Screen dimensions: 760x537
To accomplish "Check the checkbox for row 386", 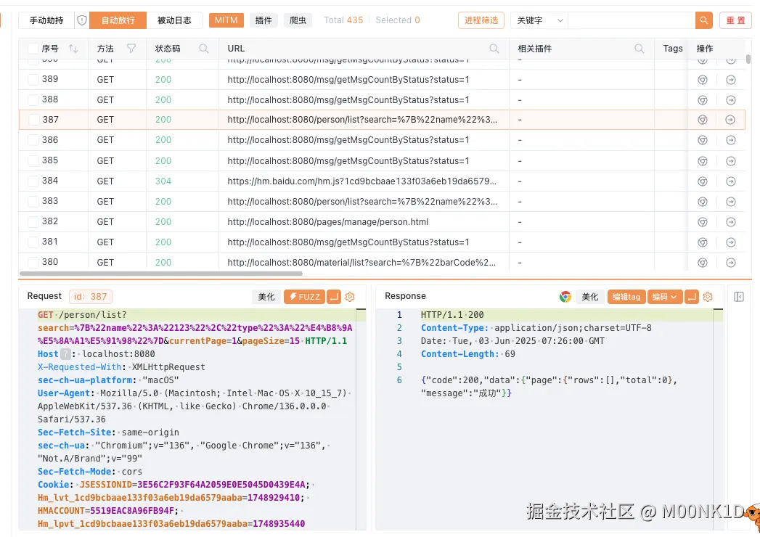I will click(33, 140).
